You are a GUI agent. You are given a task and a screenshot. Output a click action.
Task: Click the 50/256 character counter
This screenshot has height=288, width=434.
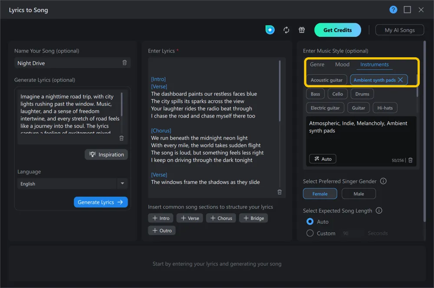tap(398, 160)
